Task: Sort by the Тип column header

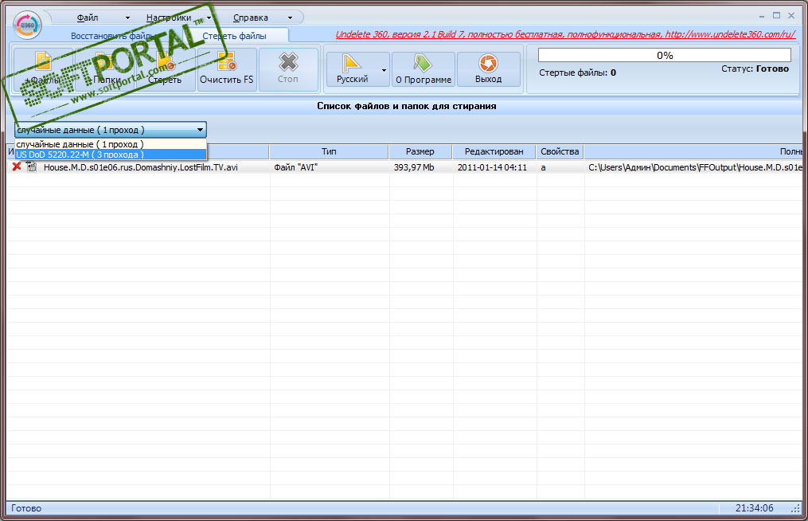Action: (x=329, y=151)
